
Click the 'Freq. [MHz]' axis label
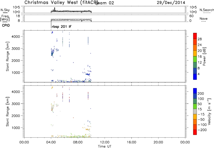click(5, 18)
